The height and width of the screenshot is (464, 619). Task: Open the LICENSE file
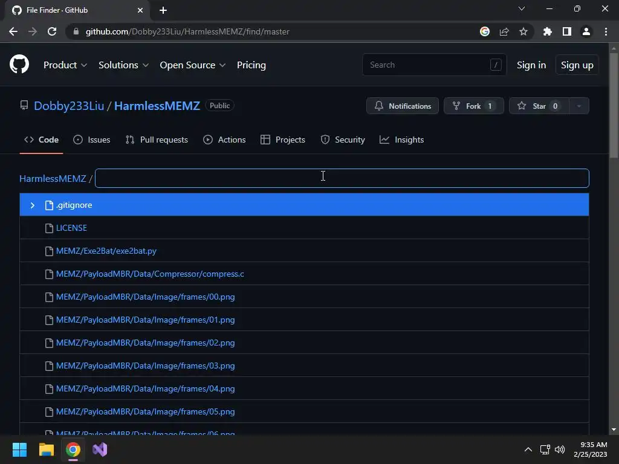pyautogui.click(x=71, y=228)
